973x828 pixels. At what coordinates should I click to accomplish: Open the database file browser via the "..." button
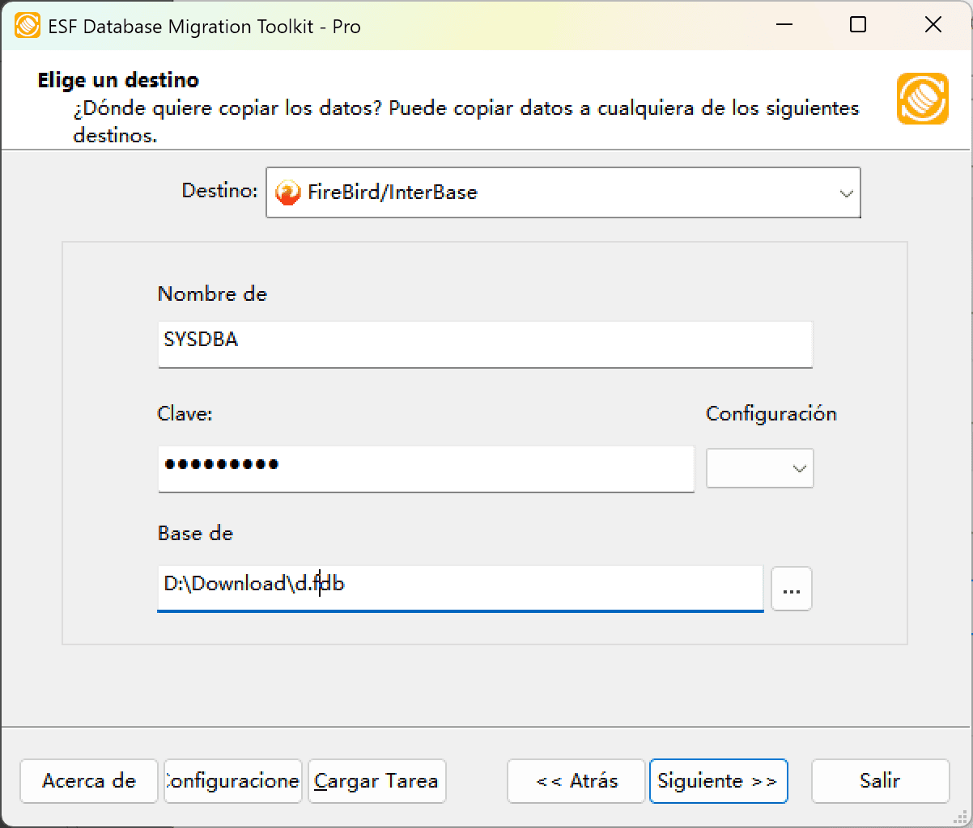pos(791,589)
